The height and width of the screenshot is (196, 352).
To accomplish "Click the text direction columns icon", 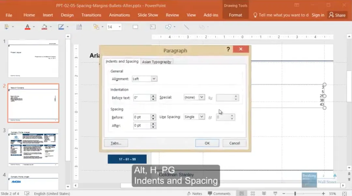I will pyautogui.click(x=79, y=27).
